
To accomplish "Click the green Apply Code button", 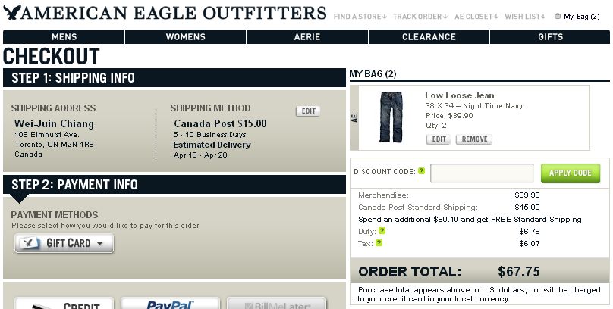I will coord(571,173).
